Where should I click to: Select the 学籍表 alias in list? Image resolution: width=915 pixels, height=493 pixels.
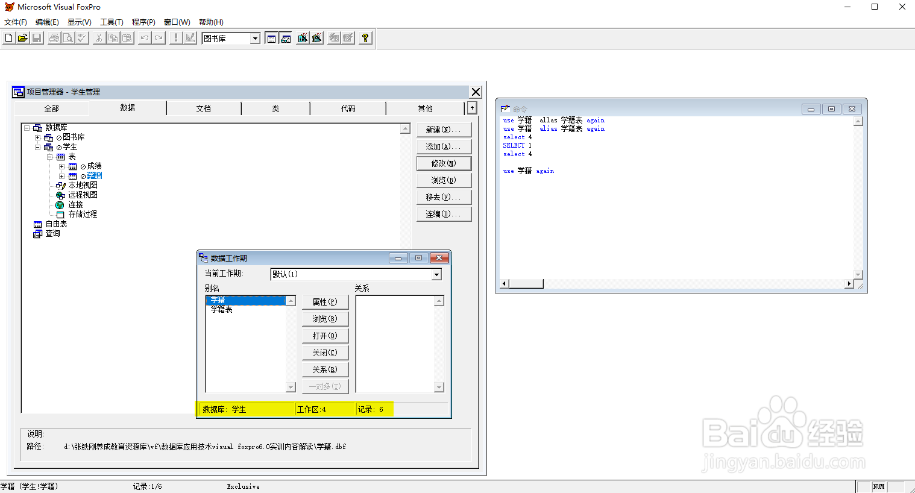tap(221, 310)
